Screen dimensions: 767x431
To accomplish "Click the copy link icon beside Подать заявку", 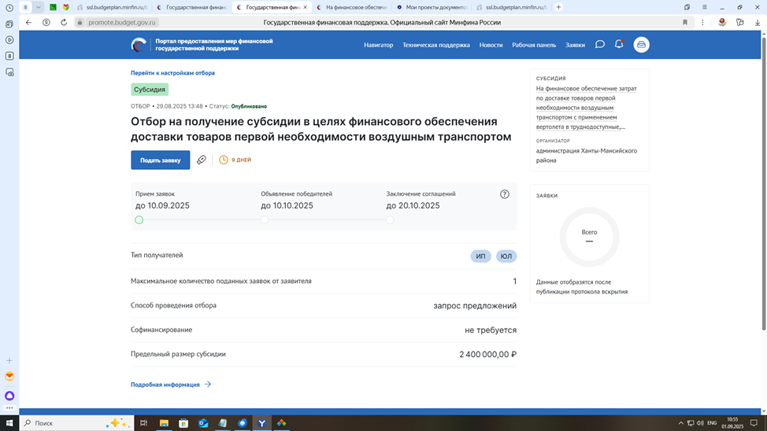I will [202, 160].
